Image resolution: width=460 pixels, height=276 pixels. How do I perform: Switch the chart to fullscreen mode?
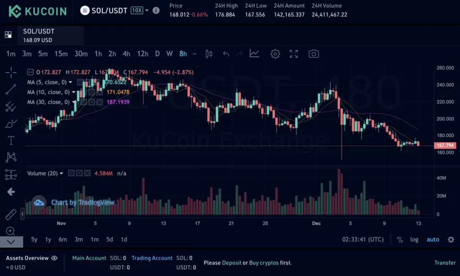294,54
